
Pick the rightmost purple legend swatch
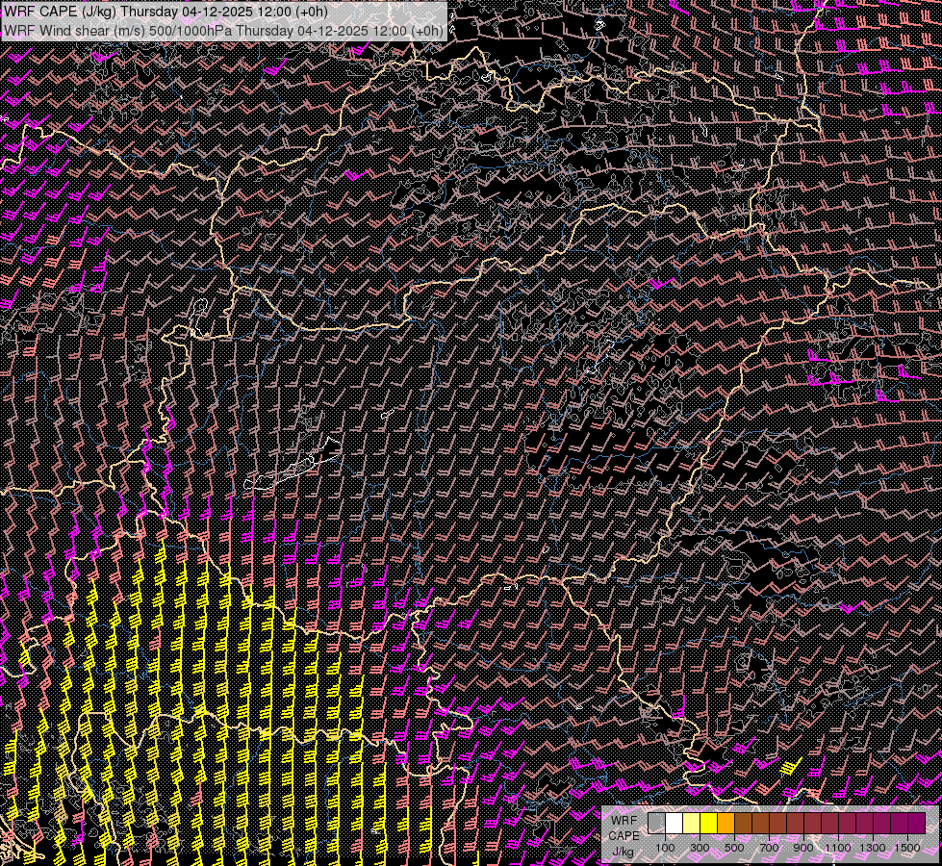coord(916,823)
